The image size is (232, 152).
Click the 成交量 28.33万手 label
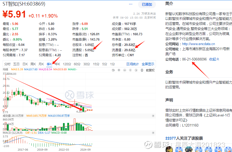[x=13, y=116]
